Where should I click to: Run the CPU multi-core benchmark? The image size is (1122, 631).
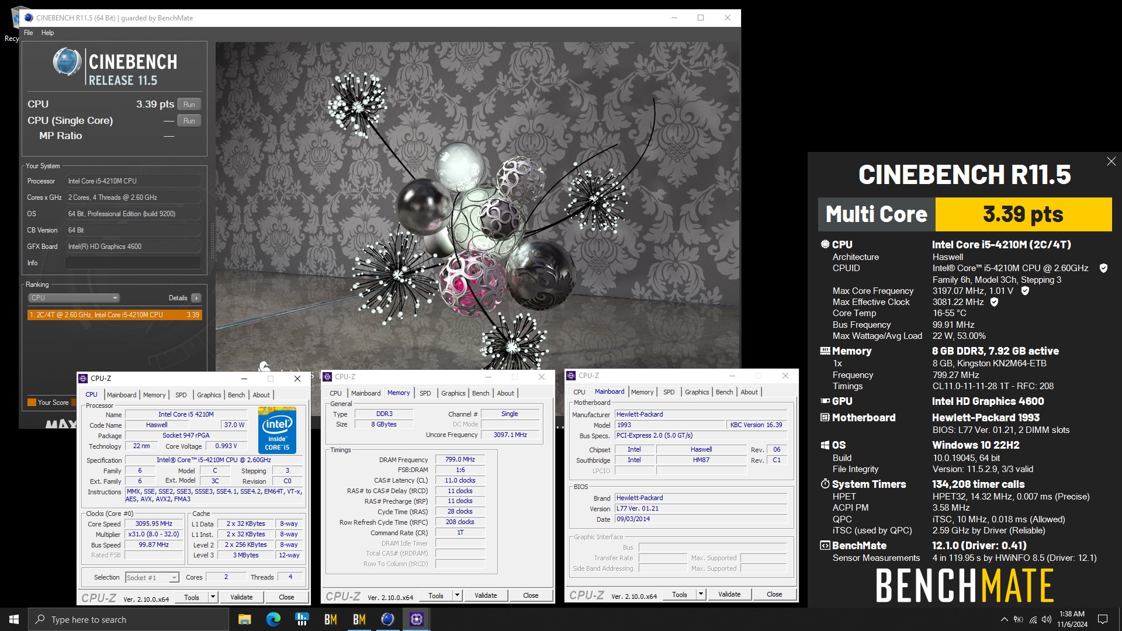pos(189,105)
